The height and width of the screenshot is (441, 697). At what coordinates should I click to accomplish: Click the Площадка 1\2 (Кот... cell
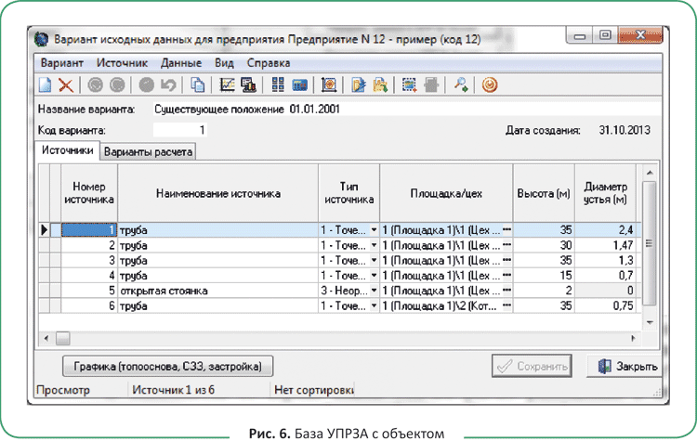tap(446, 305)
